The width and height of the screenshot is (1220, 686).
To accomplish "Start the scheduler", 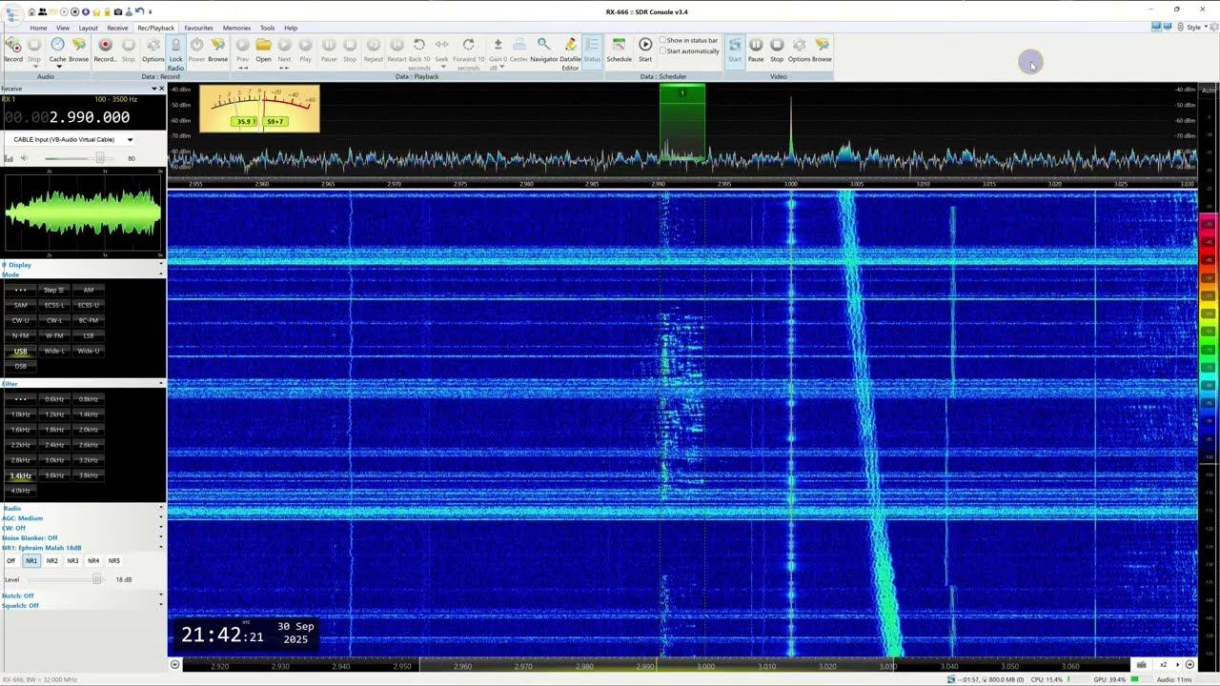I will coord(645,50).
